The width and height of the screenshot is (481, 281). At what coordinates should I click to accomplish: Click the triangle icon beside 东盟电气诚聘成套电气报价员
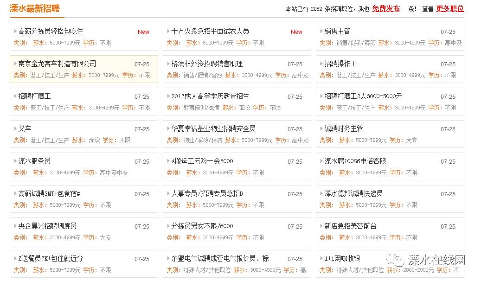click(168, 259)
